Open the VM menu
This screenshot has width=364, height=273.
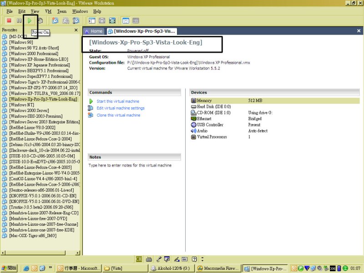[48, 11]
